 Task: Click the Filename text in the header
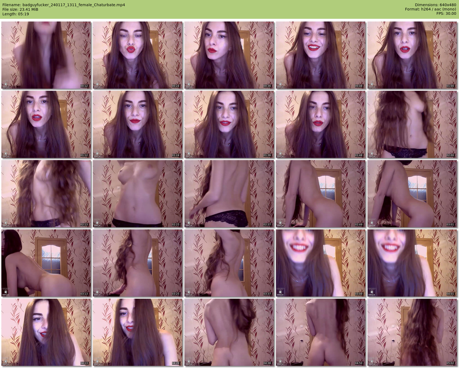coord(64,5)
